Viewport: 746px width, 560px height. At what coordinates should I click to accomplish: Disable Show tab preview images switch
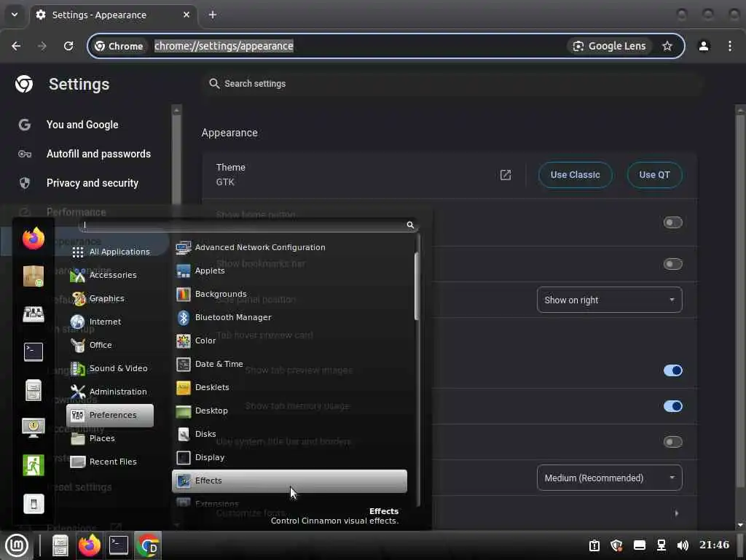point(672,370)
